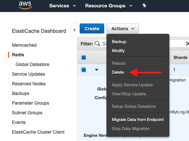Go to Service Updates page

pyautogui.click(x=28, y=74)
